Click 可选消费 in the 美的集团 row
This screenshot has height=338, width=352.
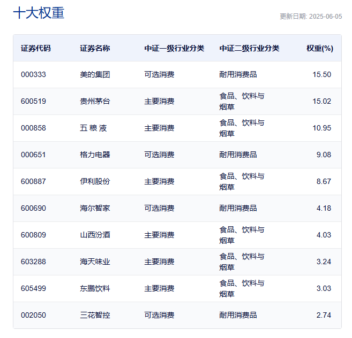(x=159, y=74)
